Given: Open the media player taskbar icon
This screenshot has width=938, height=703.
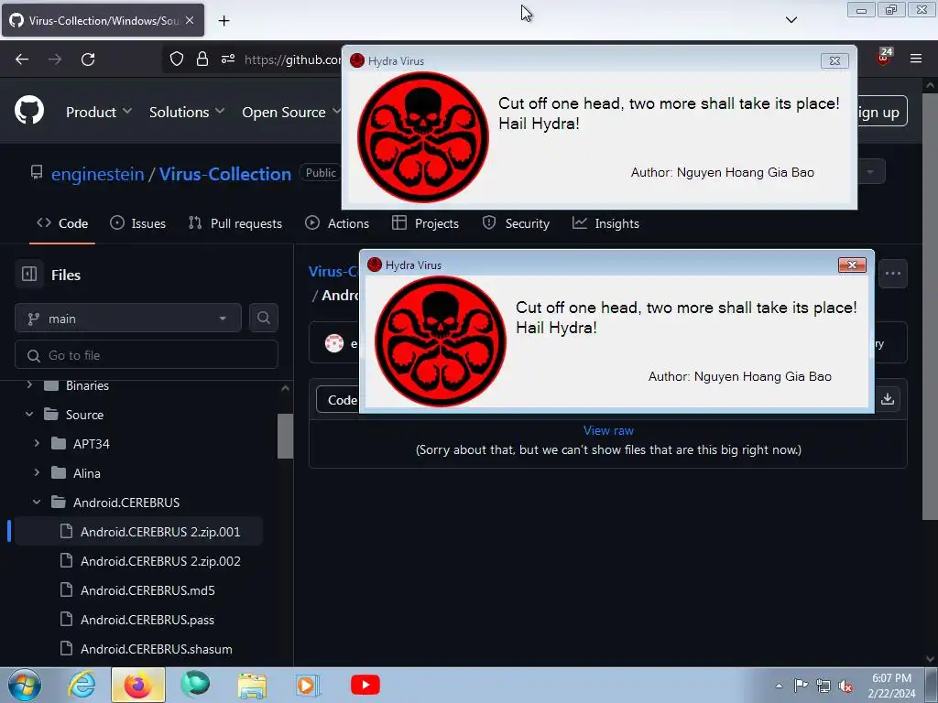Looking at the screenshot, I should point(308,686).
